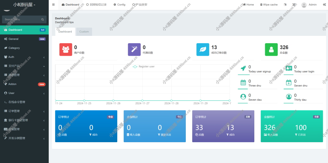Open the 回掉短信记录 top tab

coord(96,4)
